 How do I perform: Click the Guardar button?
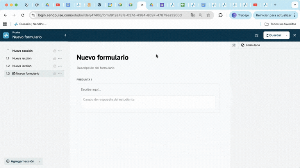(x=273, y=35)
